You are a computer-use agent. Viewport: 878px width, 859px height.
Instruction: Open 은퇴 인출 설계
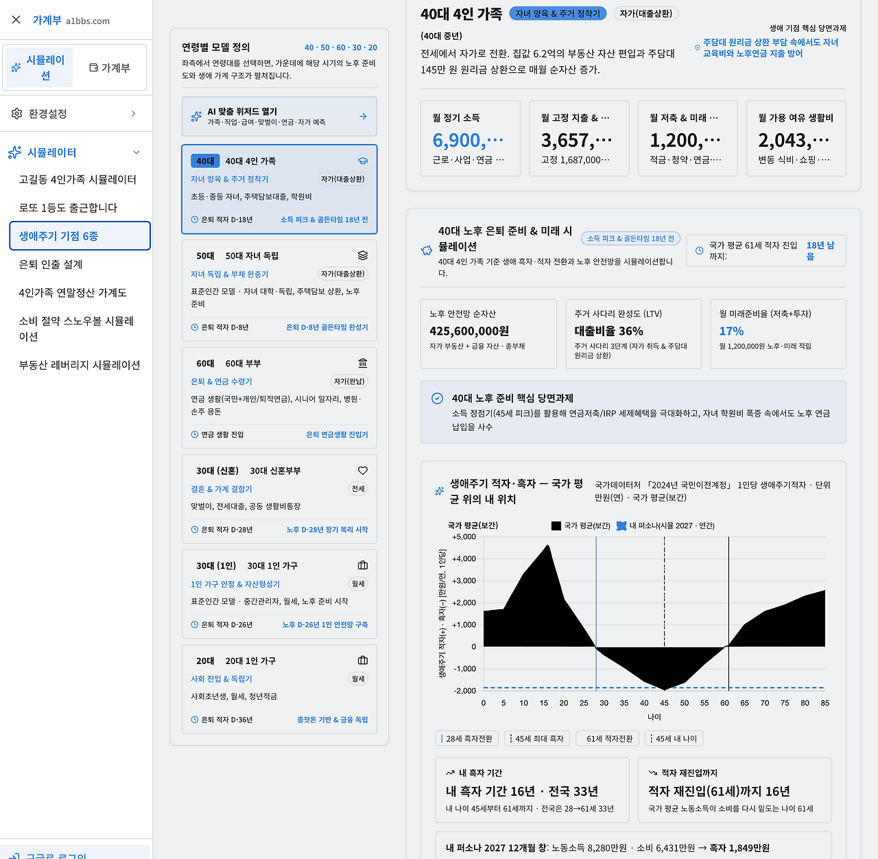coord(51,265)
